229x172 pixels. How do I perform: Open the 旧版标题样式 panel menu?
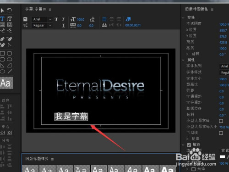click(52, 159)
